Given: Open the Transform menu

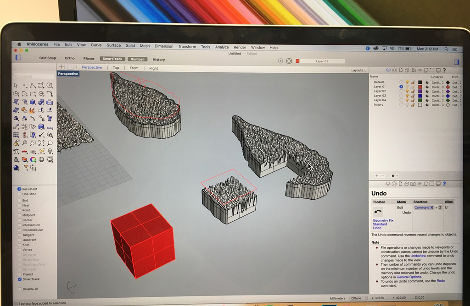Looking at the screenshot, I should pos(187,46).
